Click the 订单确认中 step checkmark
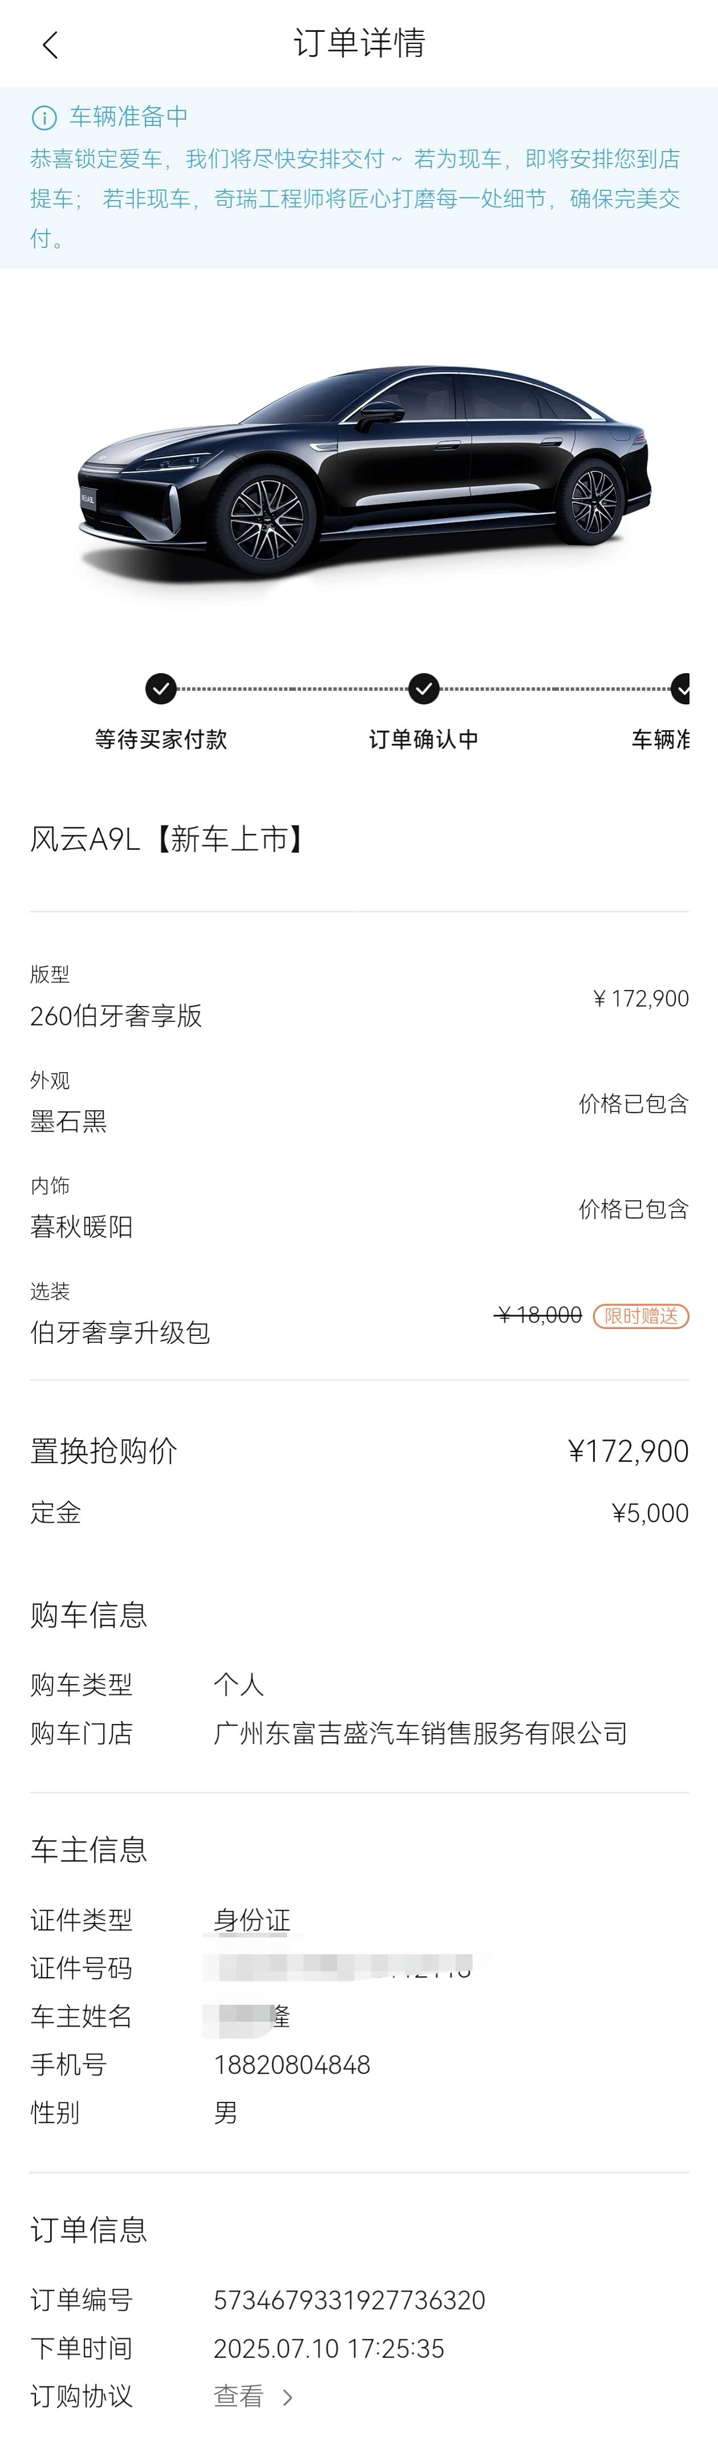The image size is (718, 2462). (x=423, y=688)
